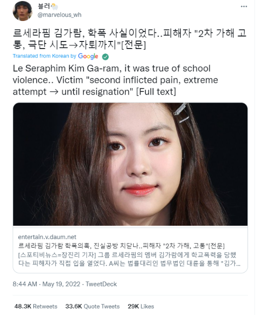Click the original Korean tweet text
262x316 pixels.
pos(130,39)
